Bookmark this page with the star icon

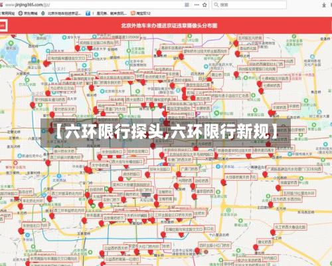(x=205, y=5)
